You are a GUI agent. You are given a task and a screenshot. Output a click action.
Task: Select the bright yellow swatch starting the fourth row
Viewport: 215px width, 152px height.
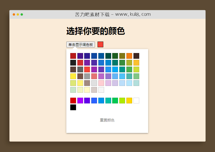point(73,76)
